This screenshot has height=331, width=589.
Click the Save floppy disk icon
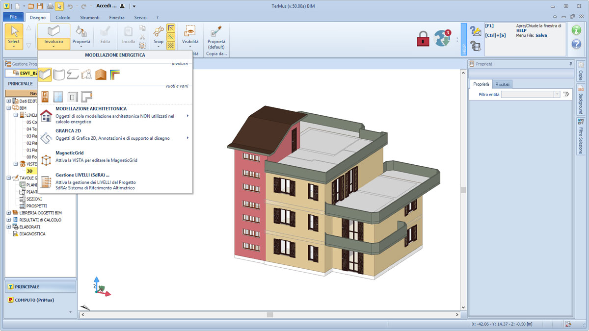(x=40, y=6)
